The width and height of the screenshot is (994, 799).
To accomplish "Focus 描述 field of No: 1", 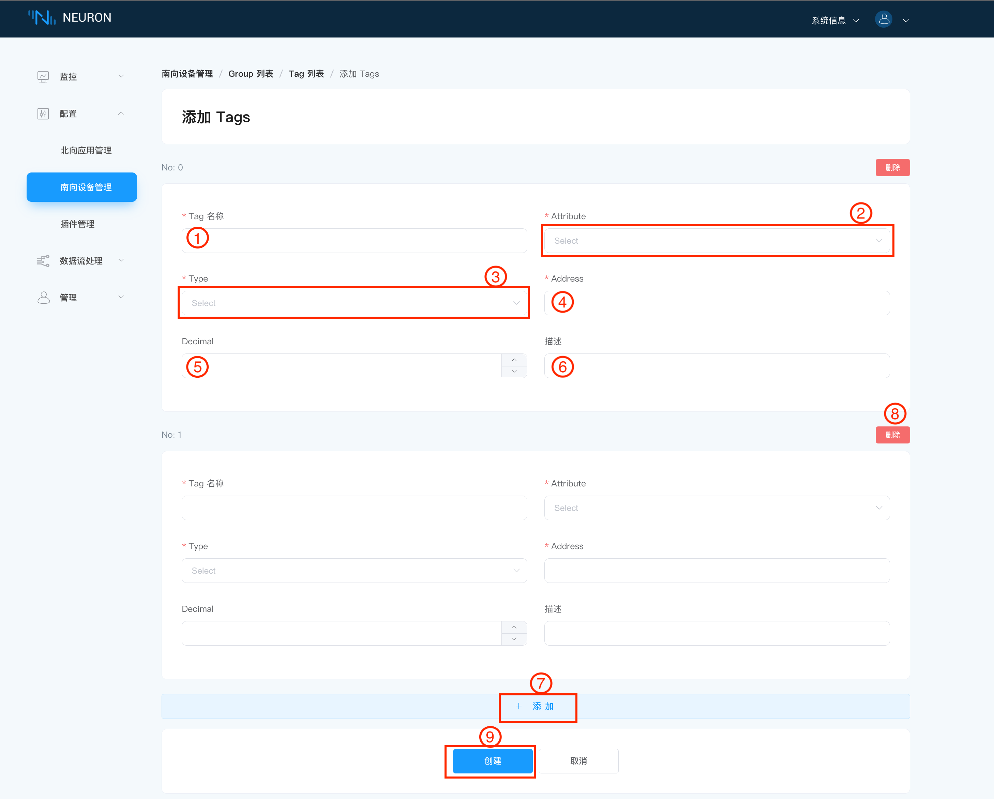I will [x=717, y=633].
